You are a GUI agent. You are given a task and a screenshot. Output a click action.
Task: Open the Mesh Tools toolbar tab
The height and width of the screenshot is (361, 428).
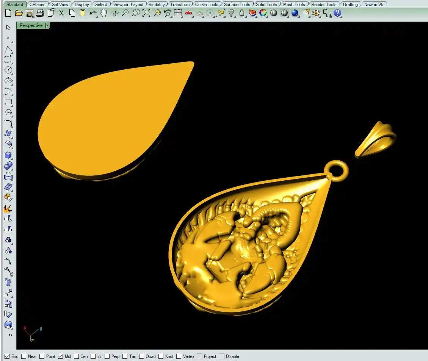(x=294, y=5)
